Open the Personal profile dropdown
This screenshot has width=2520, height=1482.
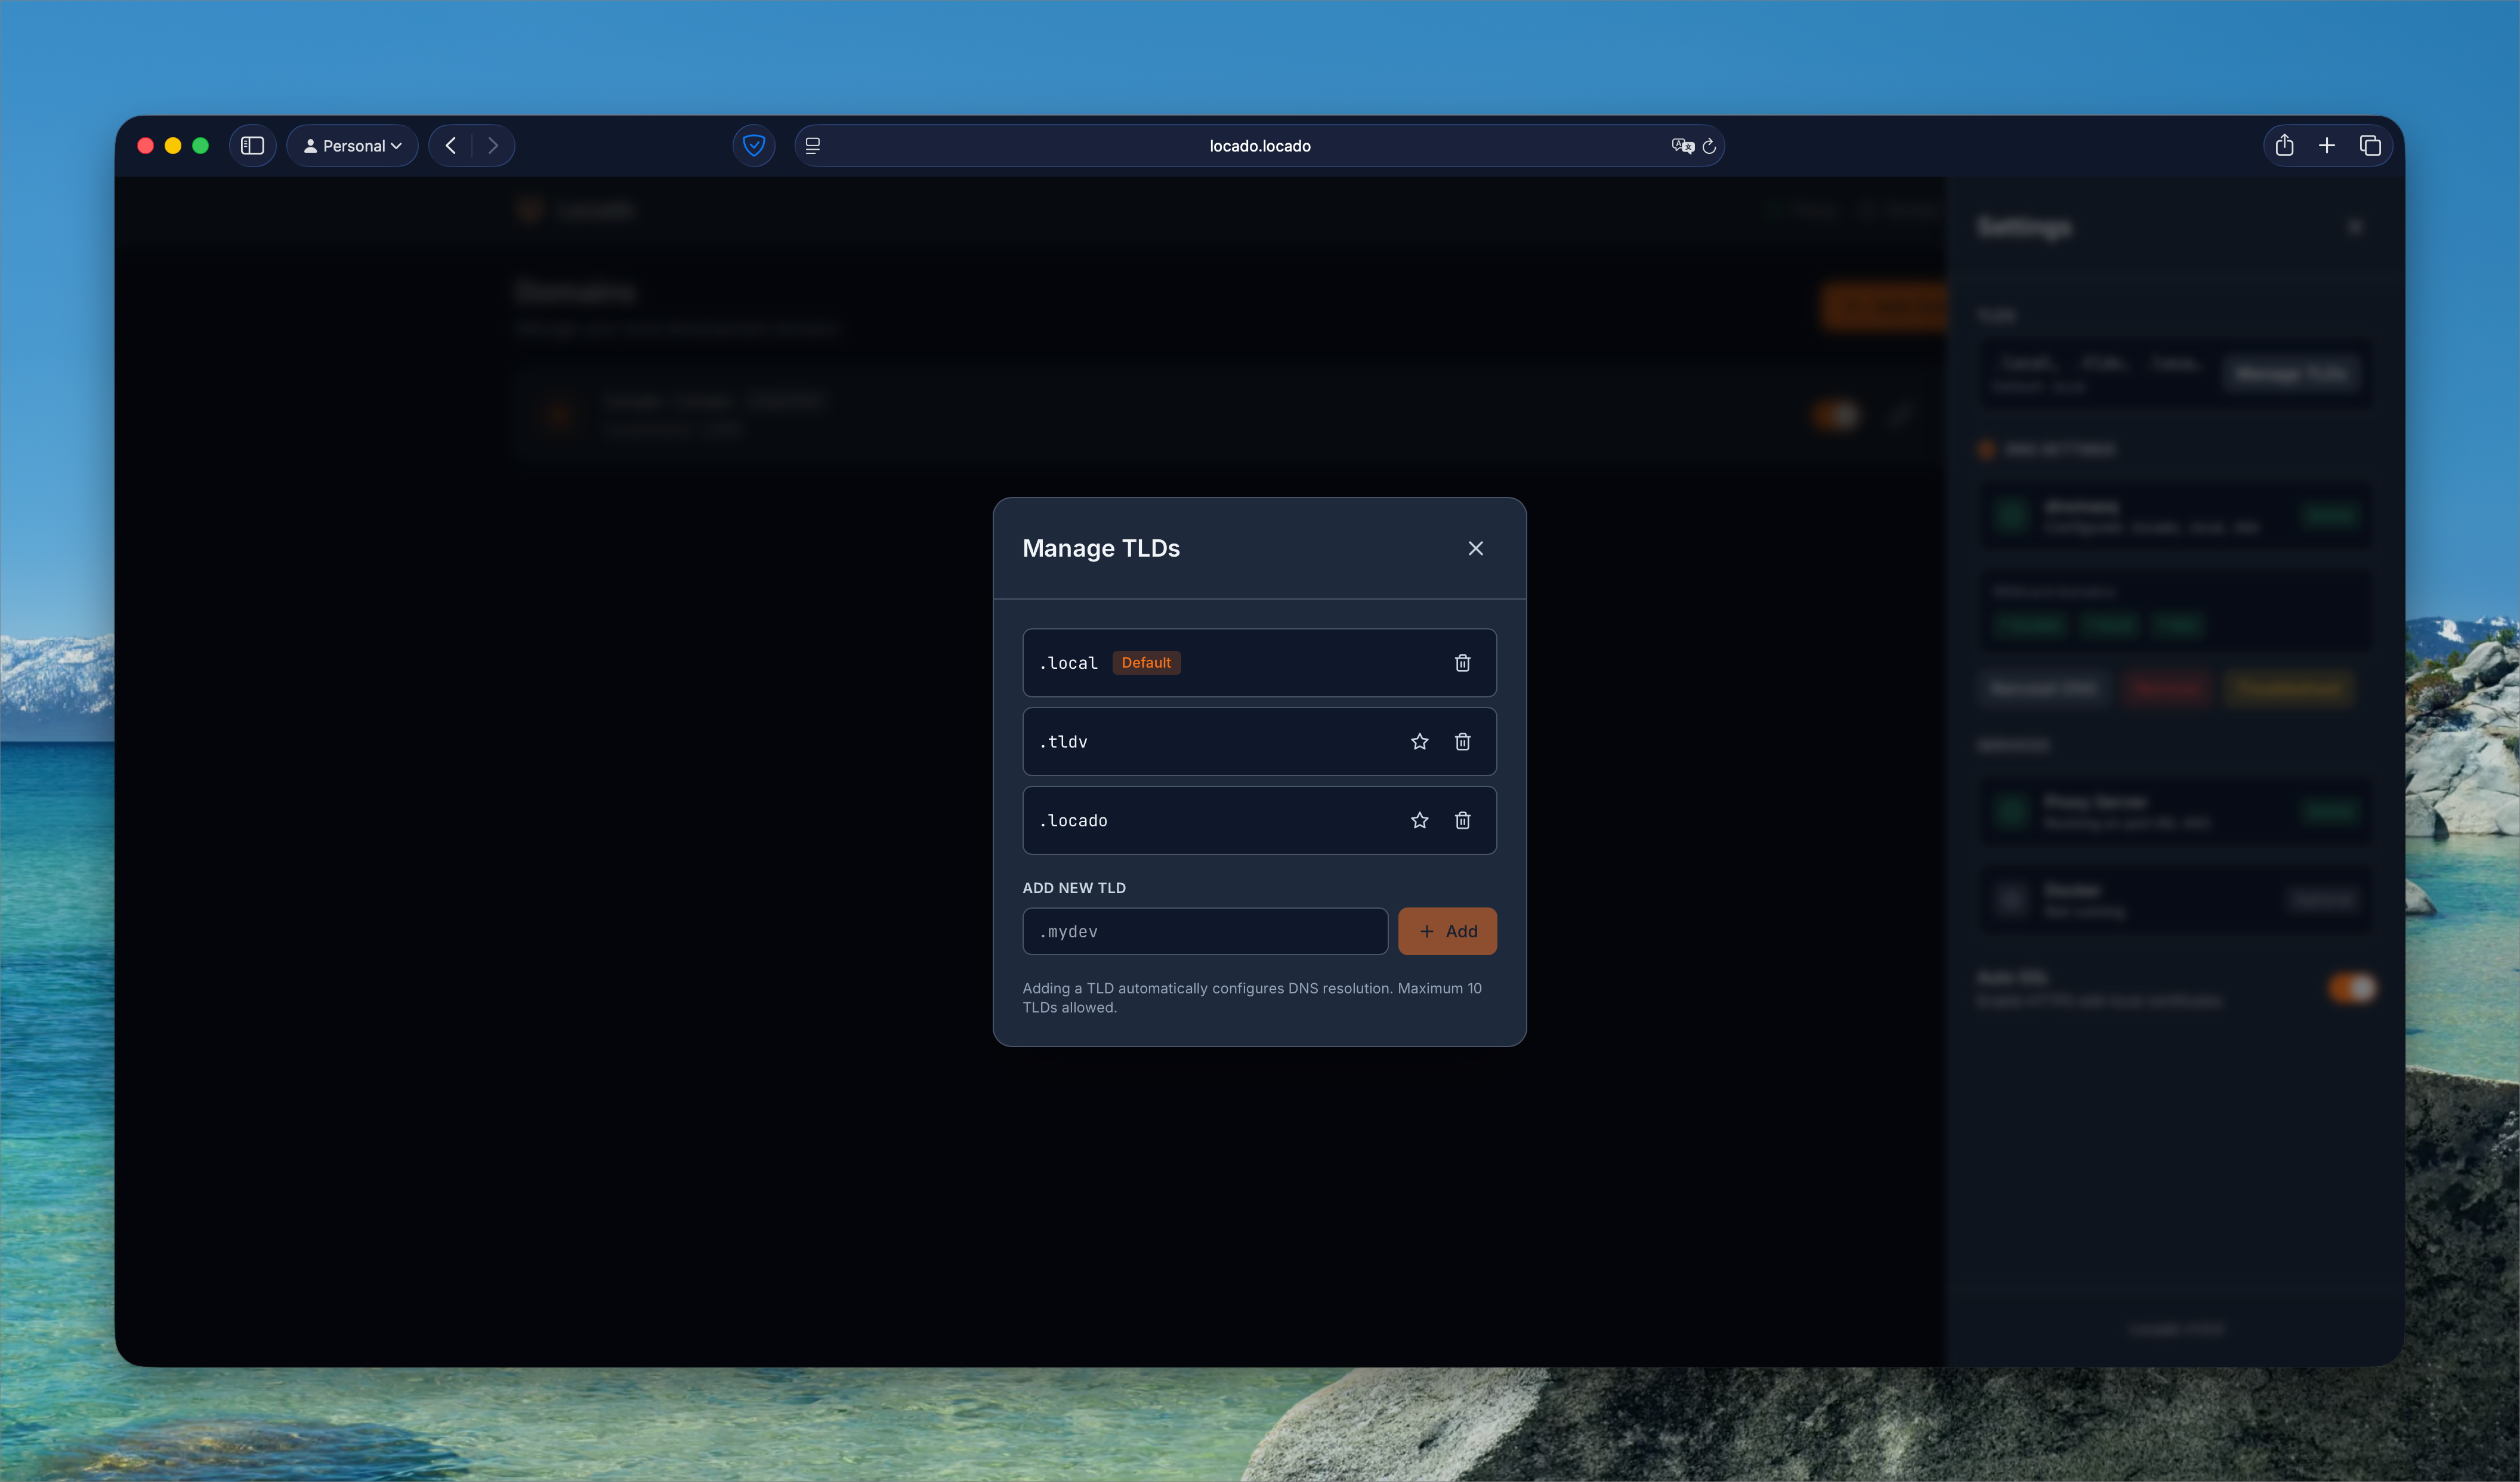pyautogui.click(x=352, y=146)
